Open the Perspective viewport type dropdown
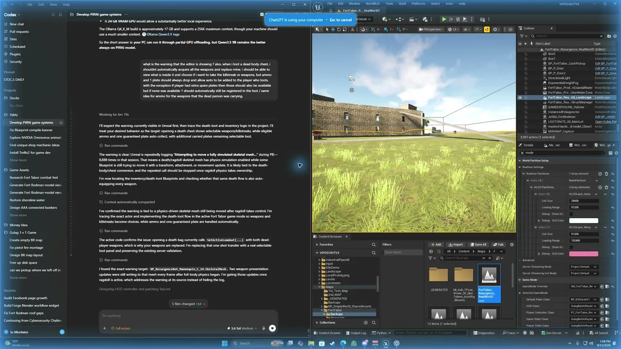The image size is (621, 349). [431, 30]
